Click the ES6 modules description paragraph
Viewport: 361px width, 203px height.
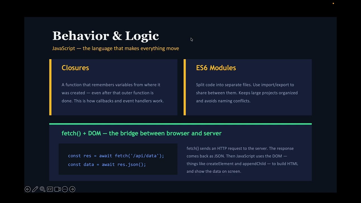pyautogui.click(x=247, y=93)
